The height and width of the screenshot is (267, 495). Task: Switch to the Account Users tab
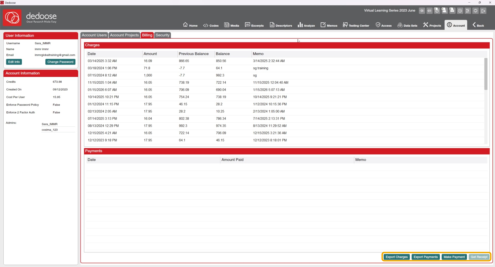[94, 35]
